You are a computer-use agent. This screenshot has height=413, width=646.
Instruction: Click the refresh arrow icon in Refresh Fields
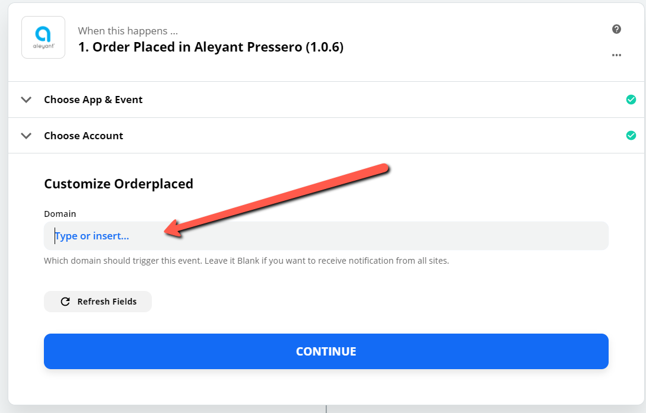(x=65, y=302)
